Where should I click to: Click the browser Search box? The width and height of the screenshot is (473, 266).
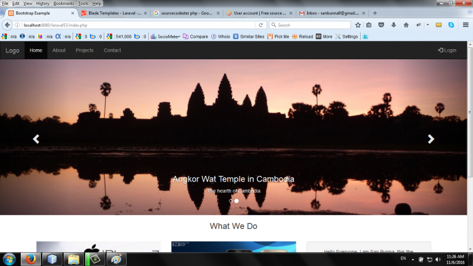coord(310,25)
